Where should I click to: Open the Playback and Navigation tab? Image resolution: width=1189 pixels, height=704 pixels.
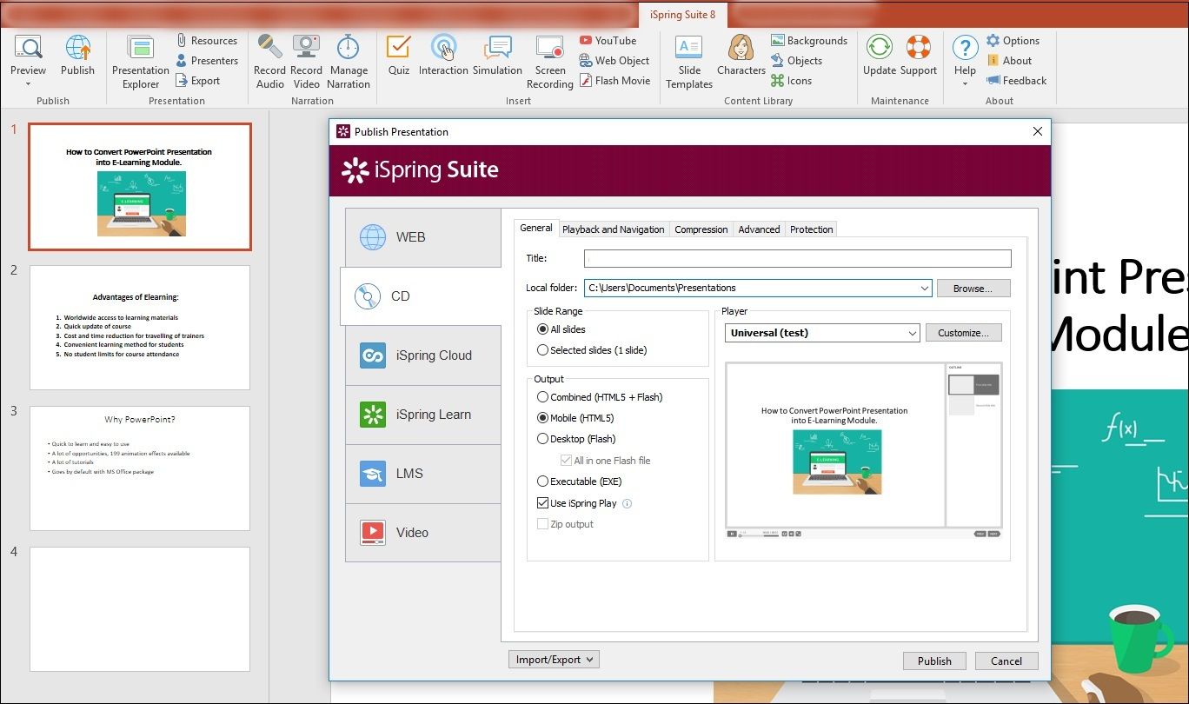[x=614, y=229]
